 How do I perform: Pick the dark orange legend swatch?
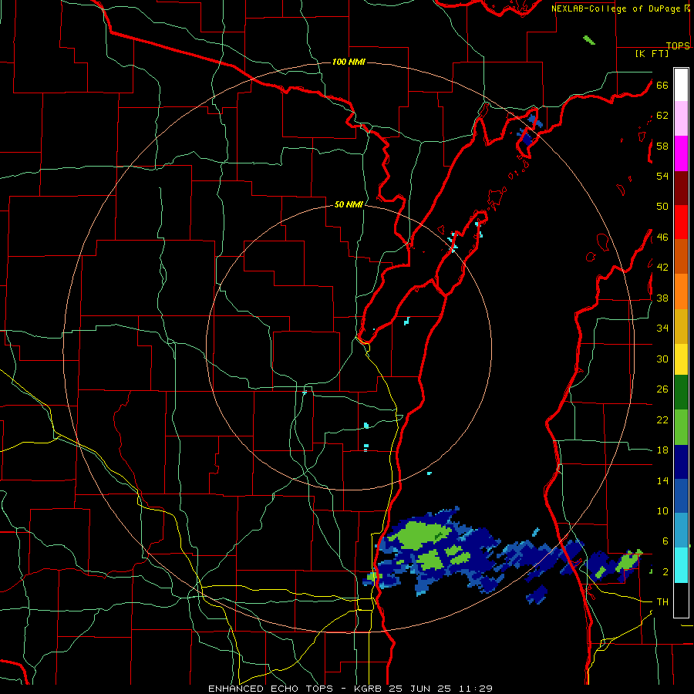point(681,257)
